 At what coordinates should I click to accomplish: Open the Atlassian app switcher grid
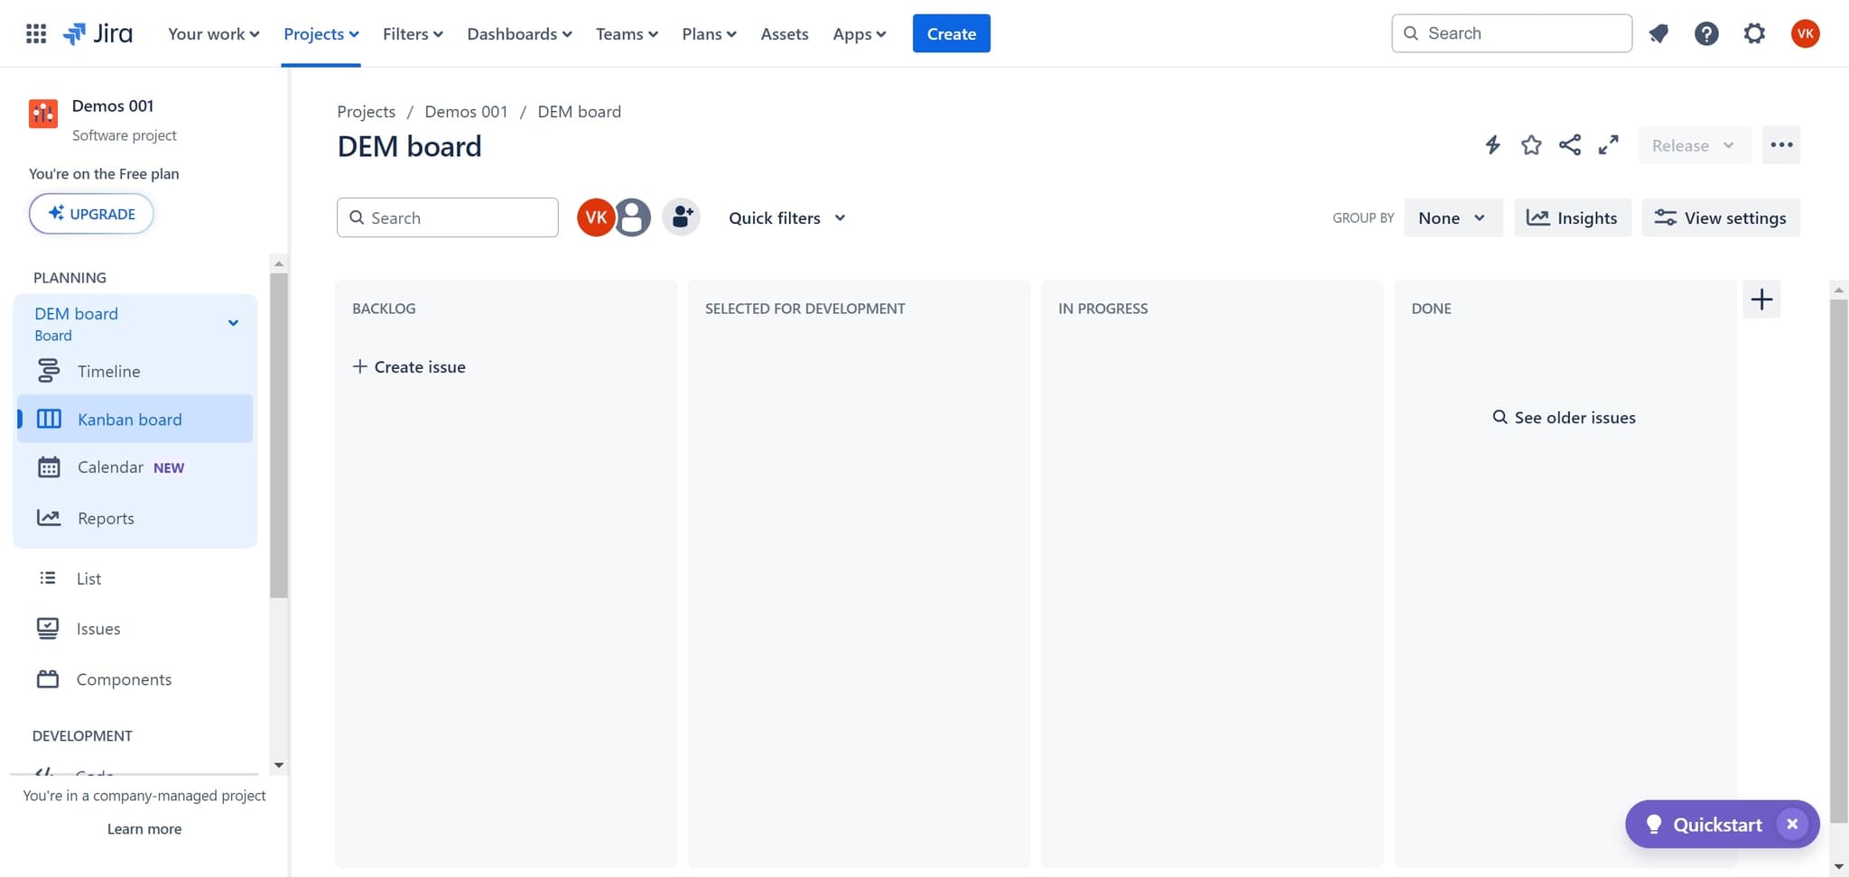coord(36,33)
